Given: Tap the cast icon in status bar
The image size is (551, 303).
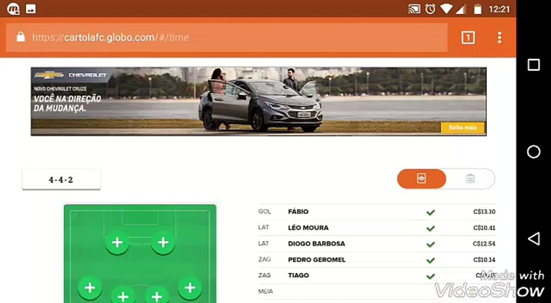Looking at the screenshot, I should click(x=414, y=9).
